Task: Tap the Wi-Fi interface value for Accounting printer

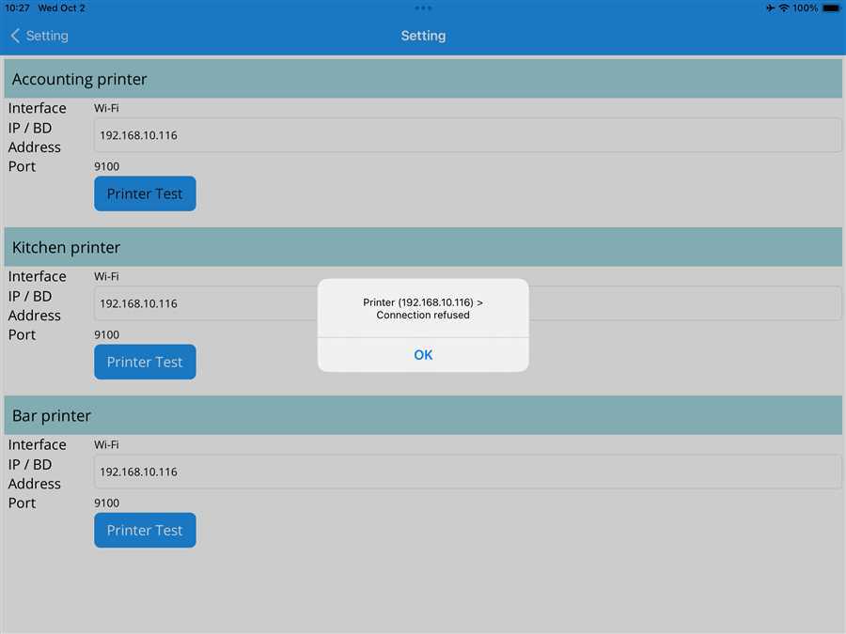Action: point(106,108)
